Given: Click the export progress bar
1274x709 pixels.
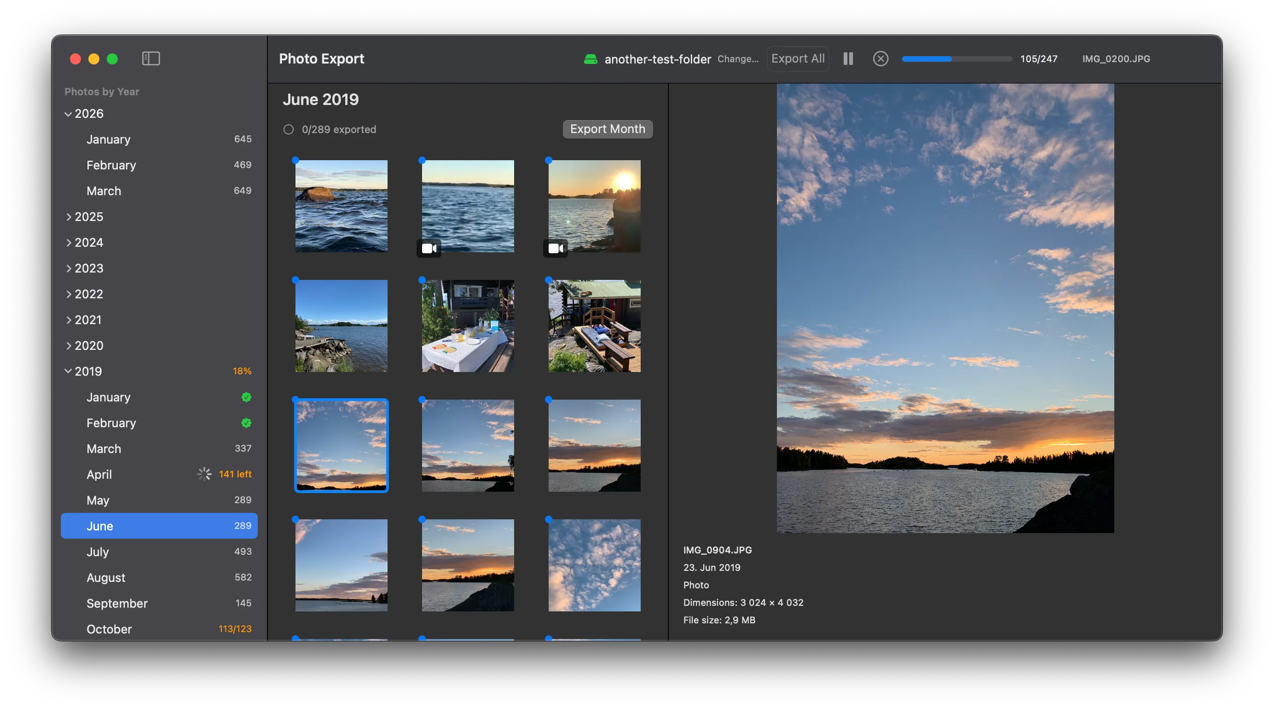Looking at the screenshot, I should (x=956, y=58).
